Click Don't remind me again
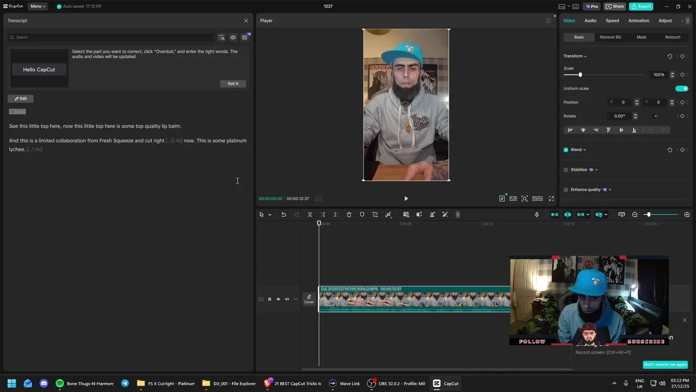This screenshot has width=696, height=392. point(666,365)
